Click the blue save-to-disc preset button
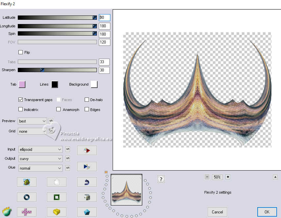281x218 pixels. [x=87, y=167]
